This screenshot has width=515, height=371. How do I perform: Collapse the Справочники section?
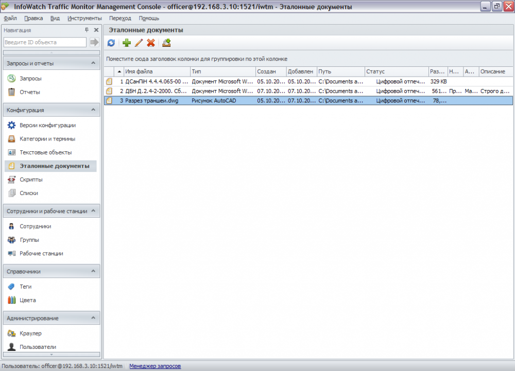point(93,271)
